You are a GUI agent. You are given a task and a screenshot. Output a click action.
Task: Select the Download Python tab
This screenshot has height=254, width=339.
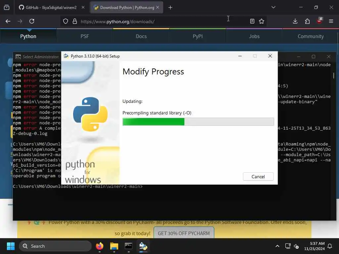point(127,8)
